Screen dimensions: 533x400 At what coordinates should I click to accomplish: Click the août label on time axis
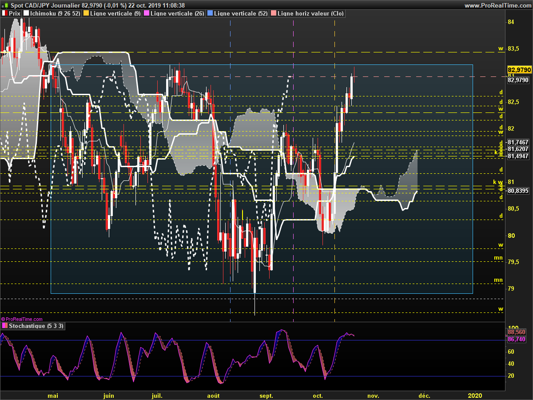pyautogui.click(x=214, y=396)
